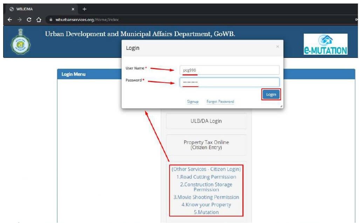Click the Login Menu panel header

pyautogui.click(x=206, y=74)
